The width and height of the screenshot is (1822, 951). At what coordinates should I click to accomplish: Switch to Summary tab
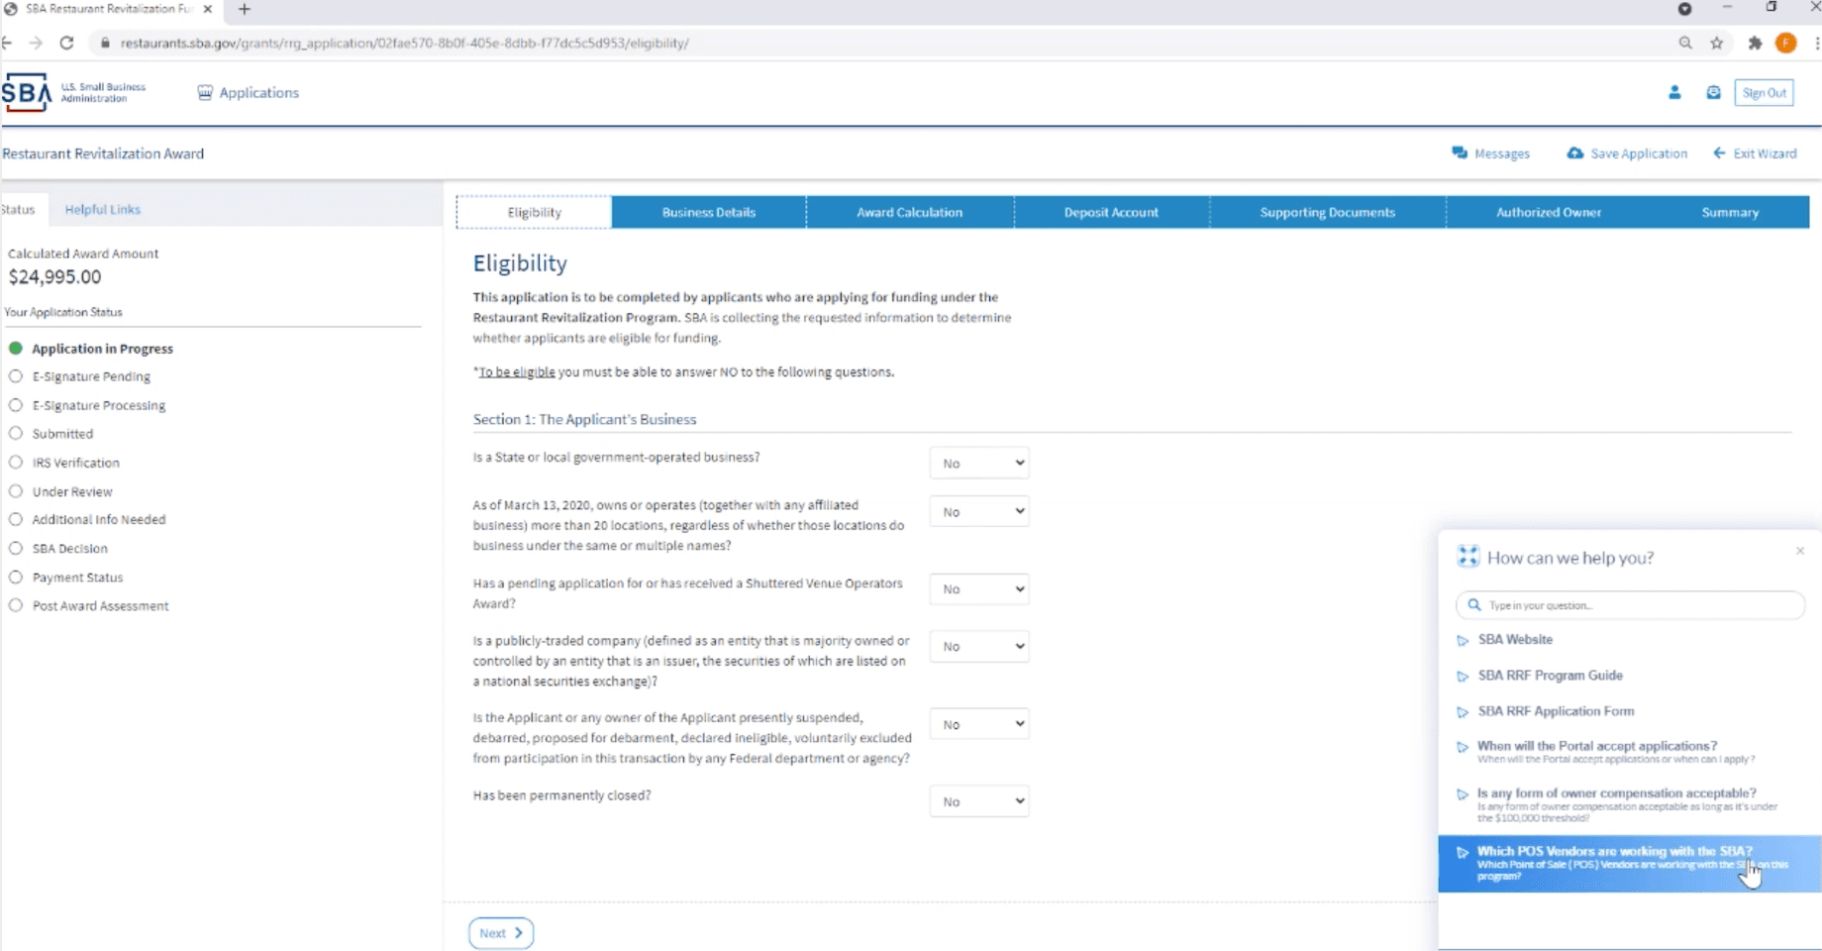(1730, 212)
